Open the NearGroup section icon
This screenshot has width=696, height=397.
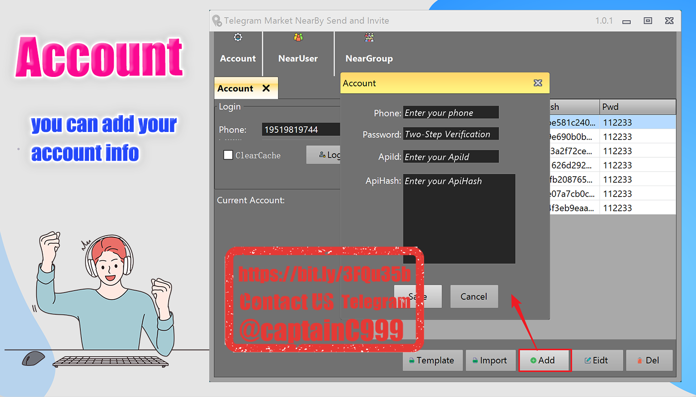369,37
